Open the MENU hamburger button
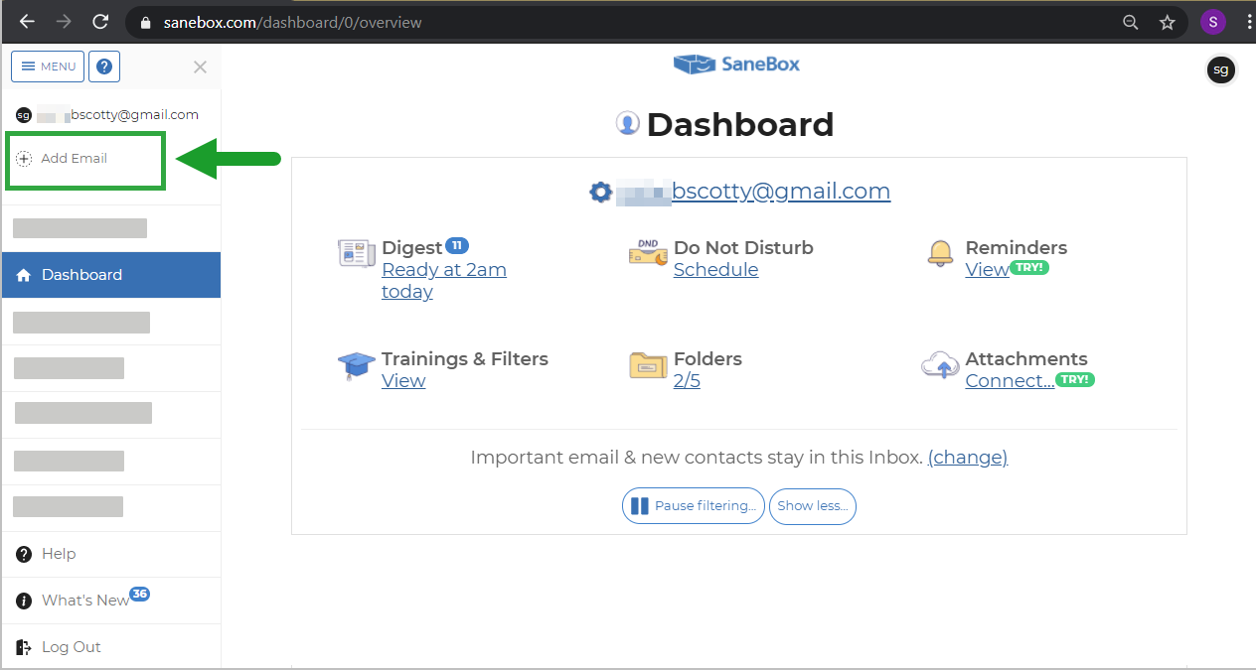 [47, 66]
